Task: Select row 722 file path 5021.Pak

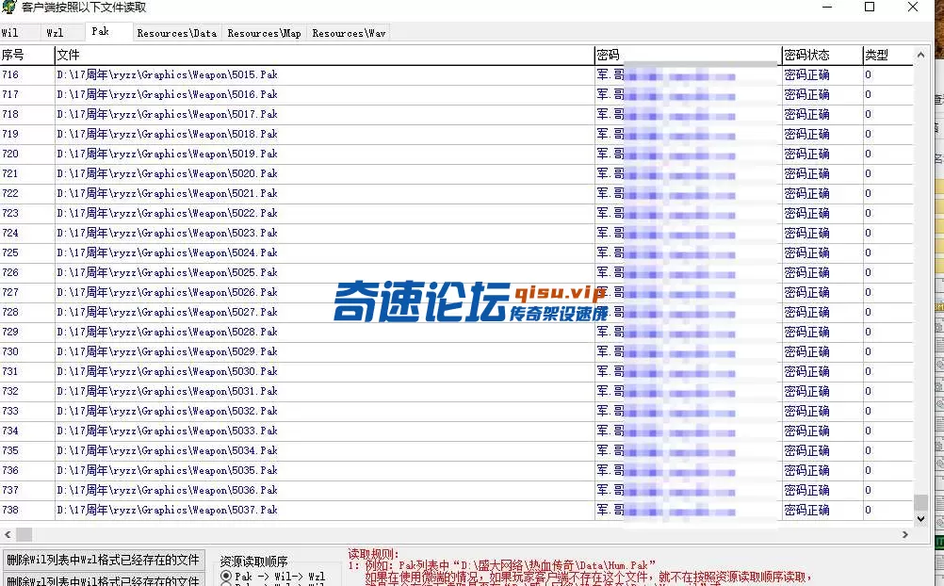Action: 168,193
